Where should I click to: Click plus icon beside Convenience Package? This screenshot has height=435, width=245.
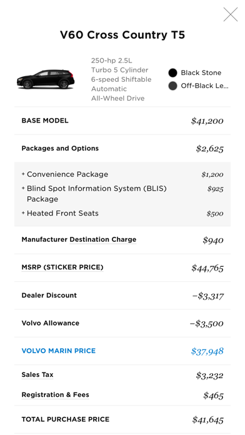coord(23,174)
